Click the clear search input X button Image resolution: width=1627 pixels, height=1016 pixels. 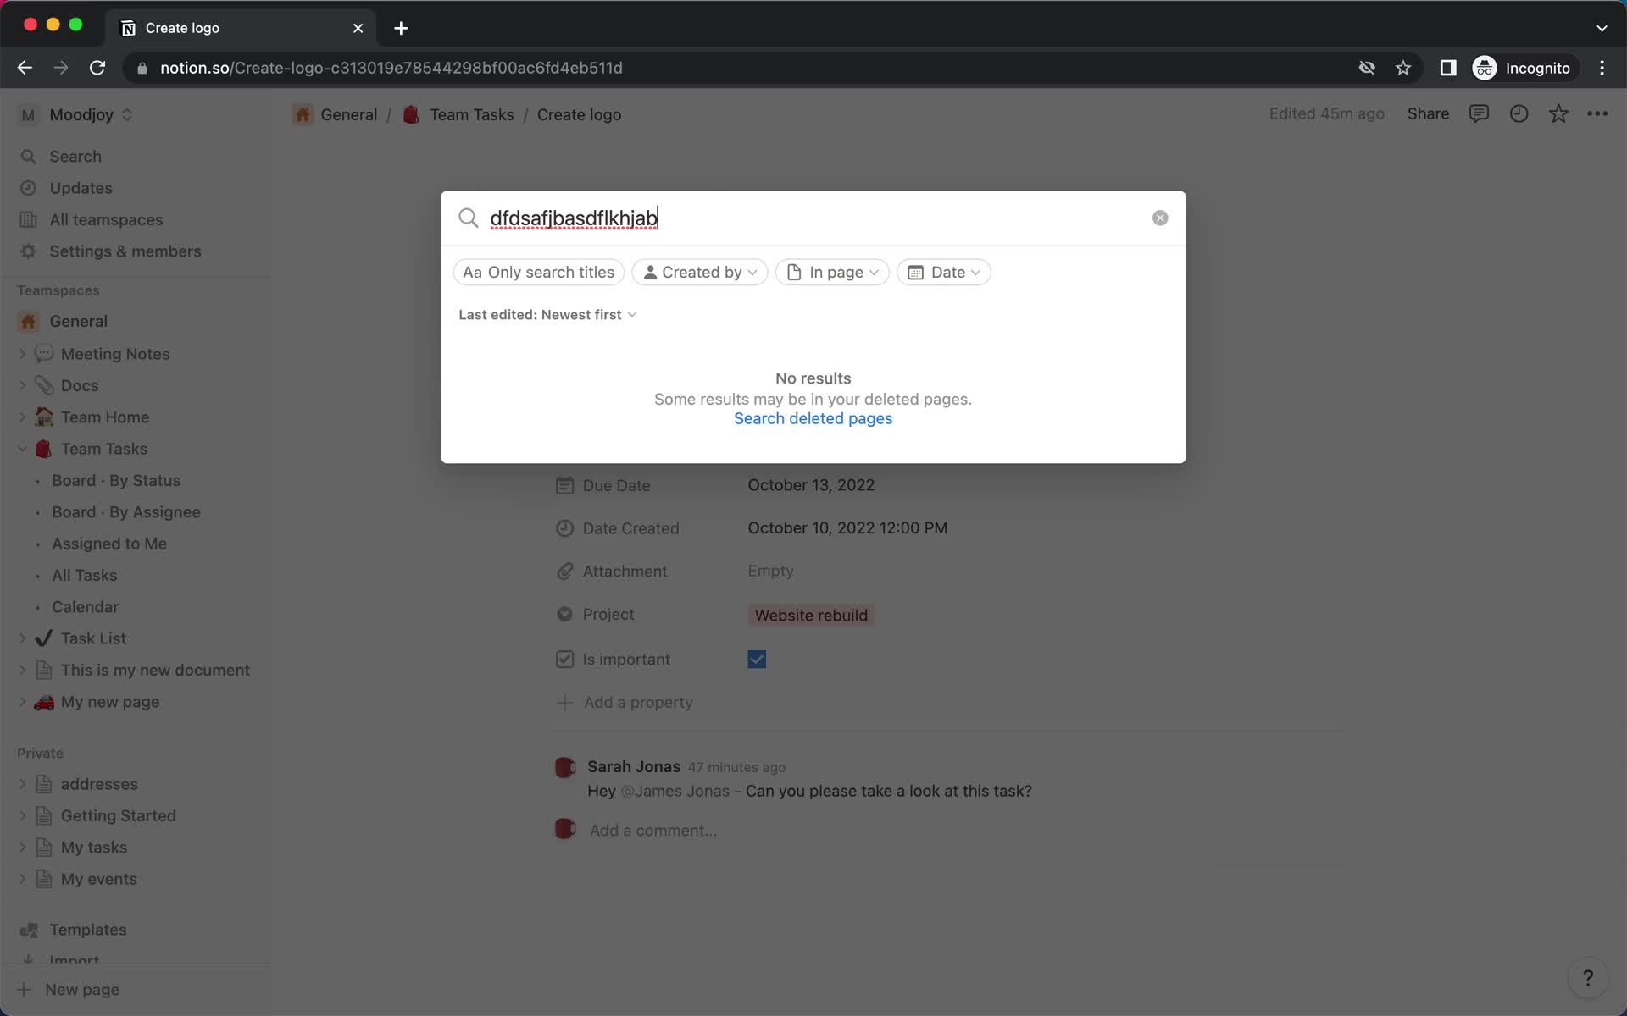coord(1159,218)
